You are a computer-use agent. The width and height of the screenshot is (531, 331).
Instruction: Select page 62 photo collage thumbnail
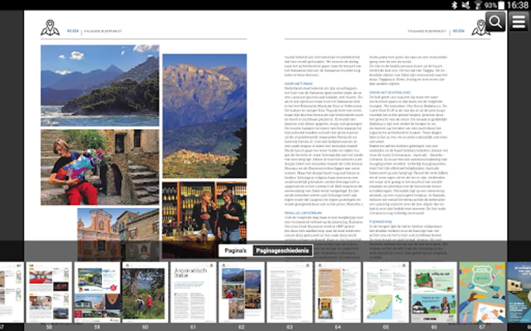(242, 292)
